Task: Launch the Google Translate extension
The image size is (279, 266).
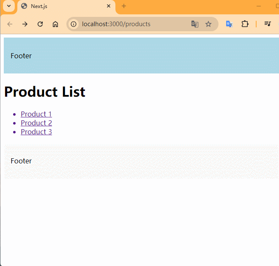Action: click(229, 24)
